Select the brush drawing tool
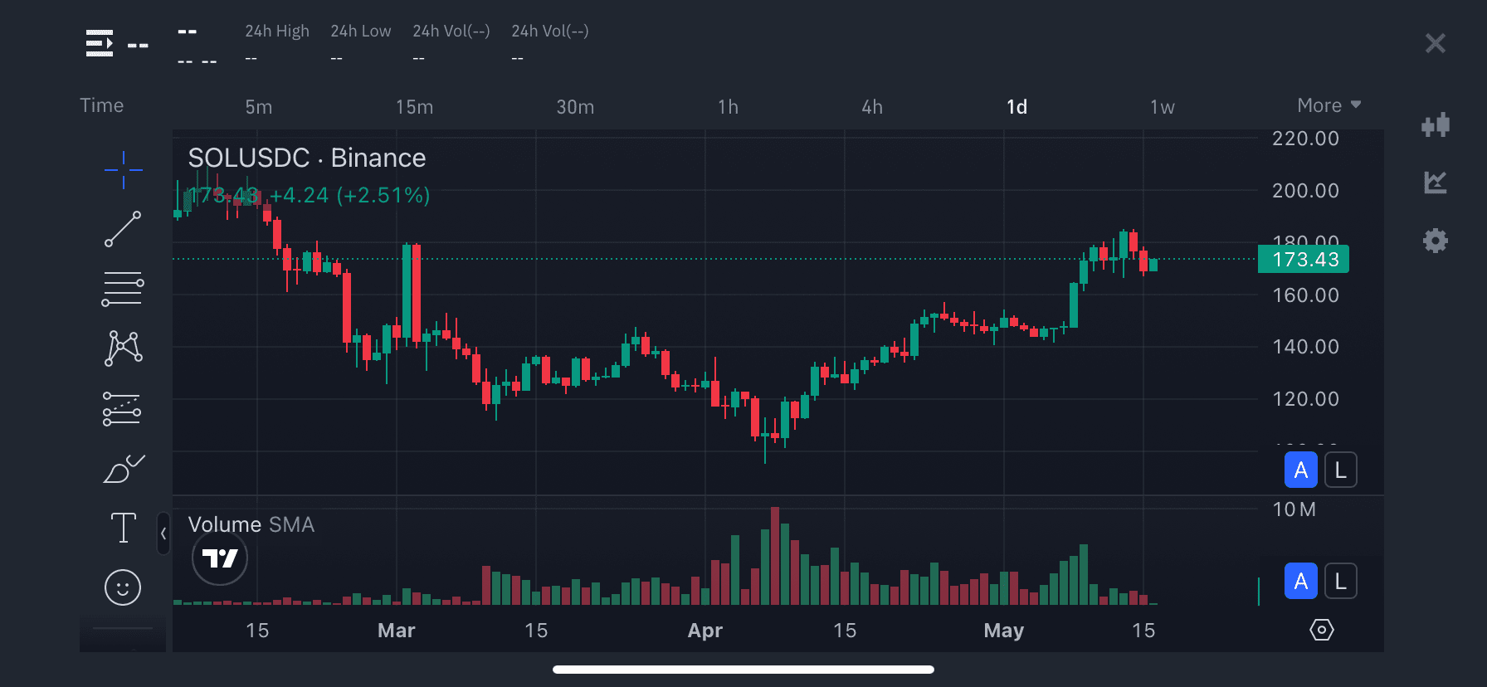 (x=124, y=469)
